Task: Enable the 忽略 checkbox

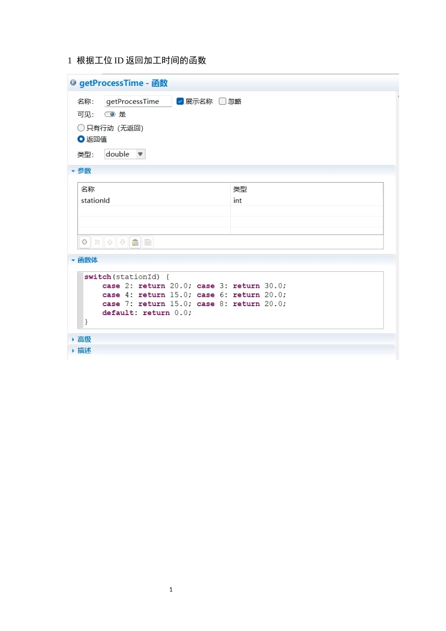Action: click(223, 101)
